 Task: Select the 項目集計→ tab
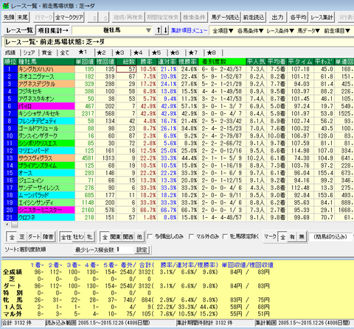coord(52,30)
